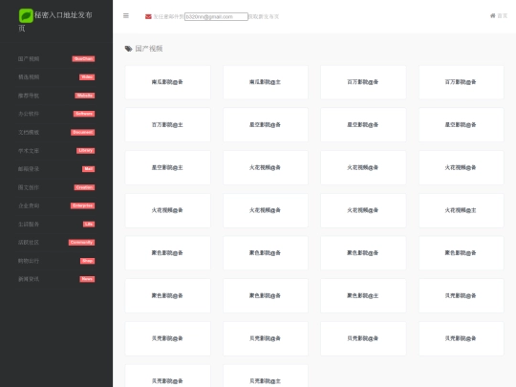Open the 精选视频 Video sidebar item
The height and width of the screenshot is (387, 516).
point(56,77)
